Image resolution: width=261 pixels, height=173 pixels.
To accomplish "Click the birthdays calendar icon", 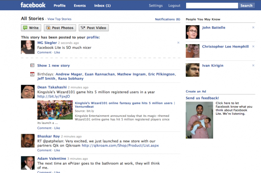I will (32, 74).
